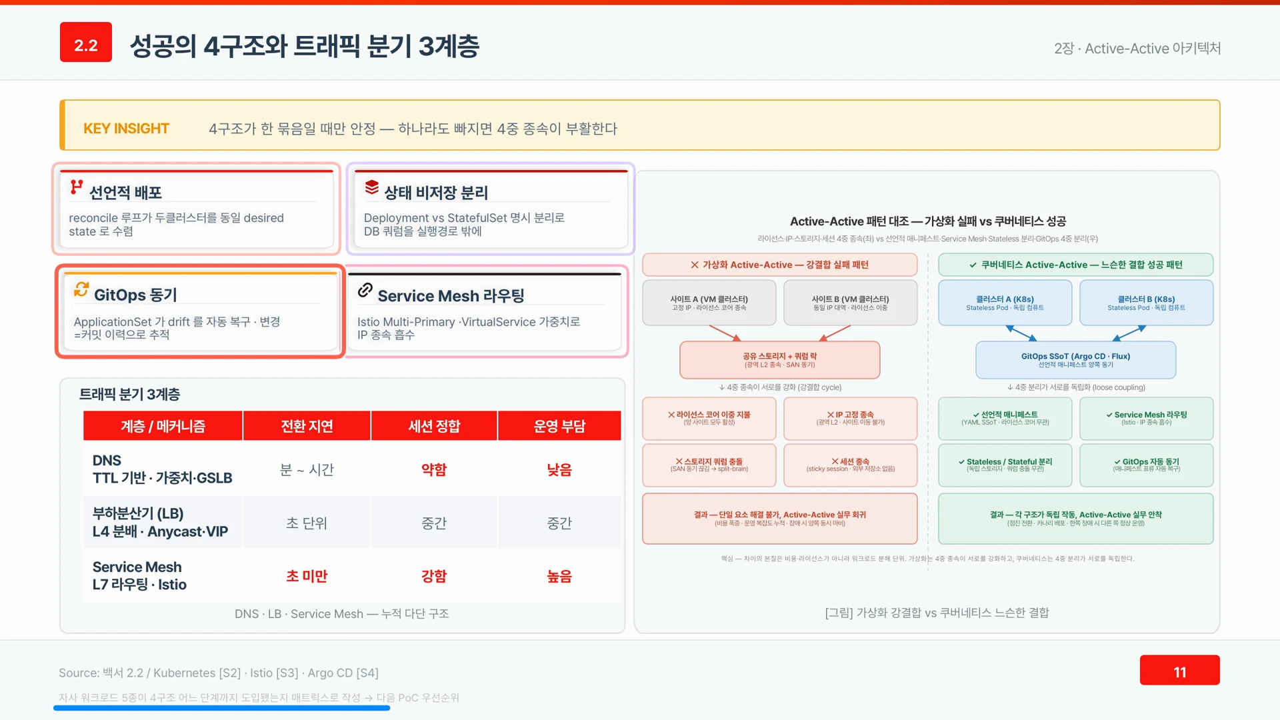
Task: Click the 전환 지연 table header
Action: click(307, 426)
